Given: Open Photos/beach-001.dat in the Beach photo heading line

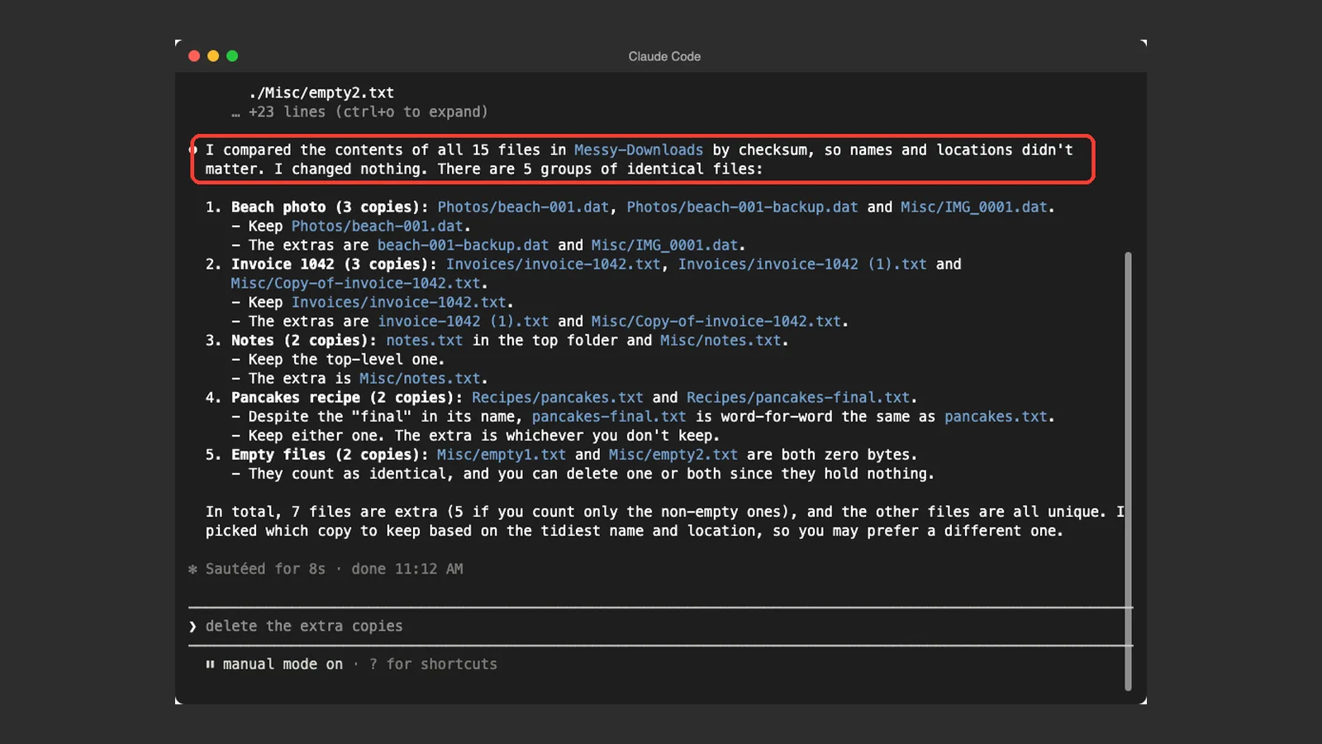Looking at the screenshot, I should (523, 207).
